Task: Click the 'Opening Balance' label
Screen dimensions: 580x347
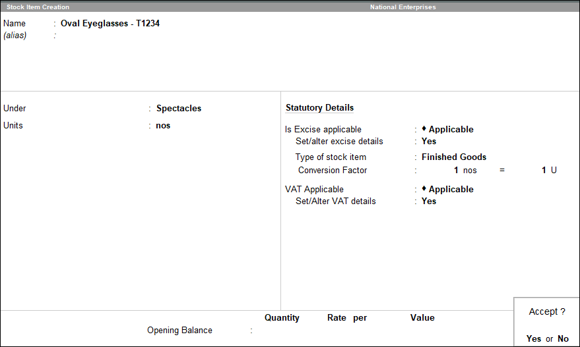Action: coord(179,330)
